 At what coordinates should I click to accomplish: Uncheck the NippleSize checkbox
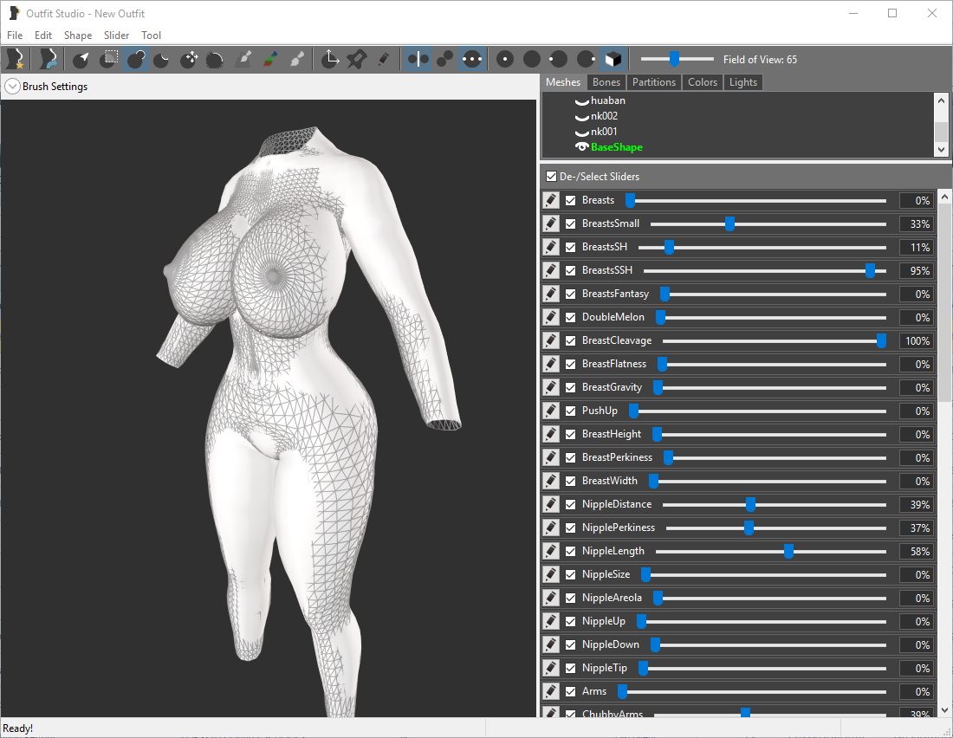[x=570, y=574]
